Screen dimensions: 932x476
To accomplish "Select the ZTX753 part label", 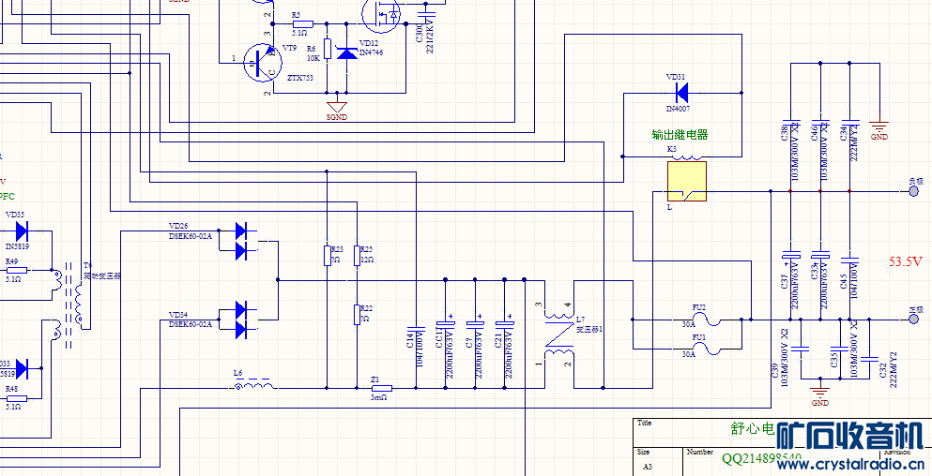I will point(300,78).
